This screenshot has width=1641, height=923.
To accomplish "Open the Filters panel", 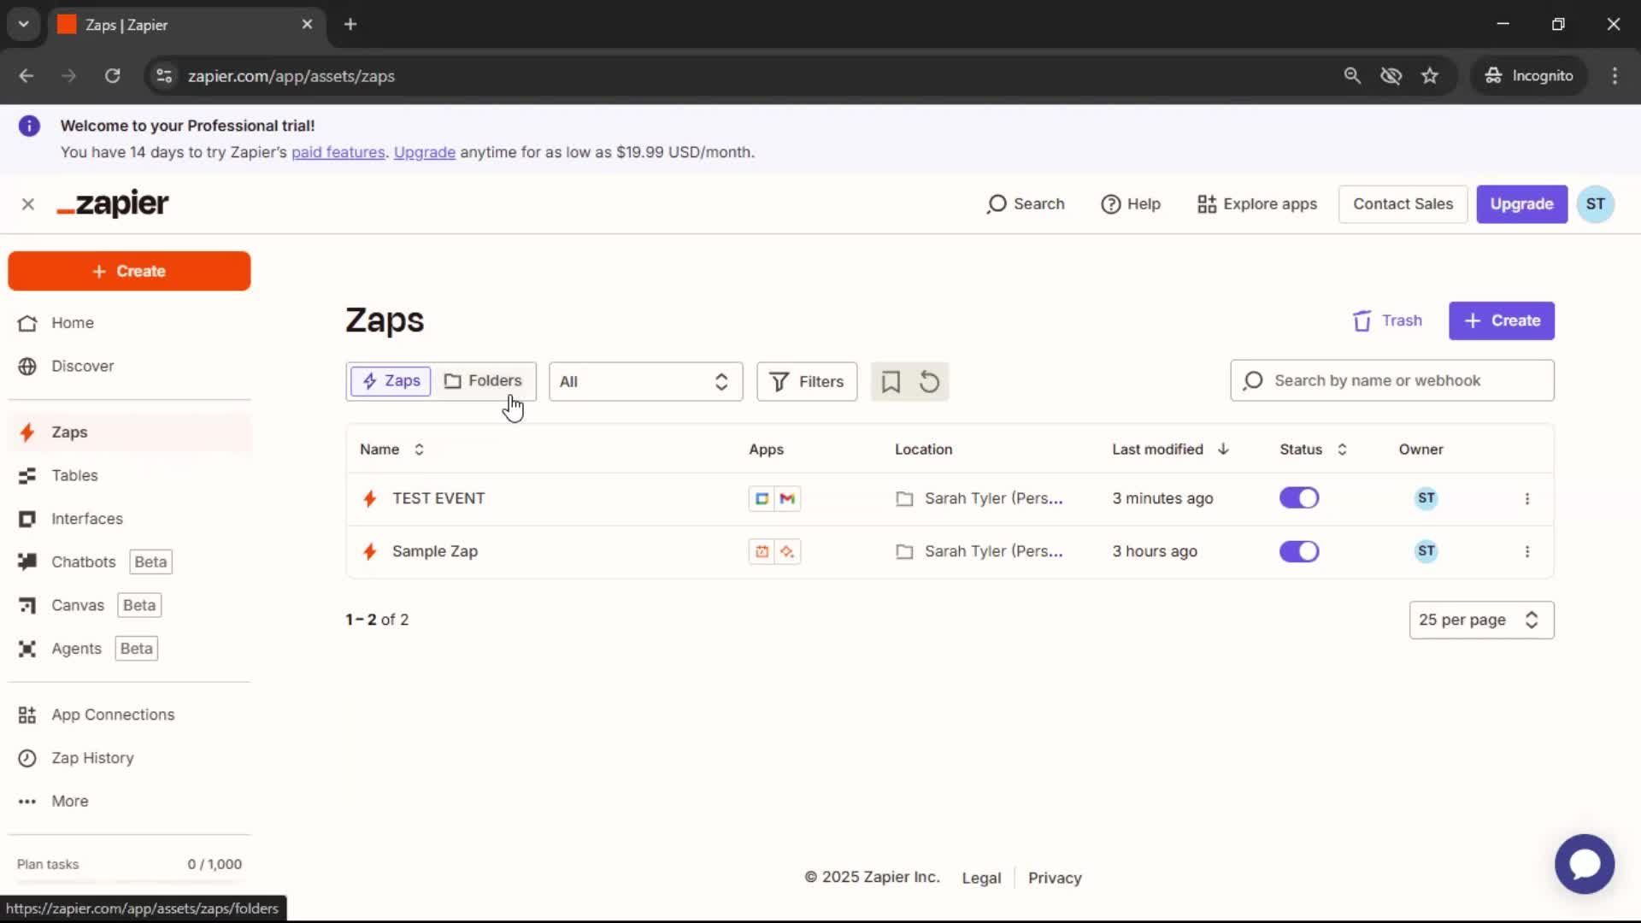I will tap(807, 381).
